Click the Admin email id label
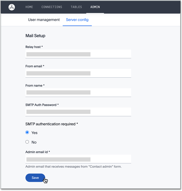The width and height of the screenshot is (182, 191). click(38, 152)
